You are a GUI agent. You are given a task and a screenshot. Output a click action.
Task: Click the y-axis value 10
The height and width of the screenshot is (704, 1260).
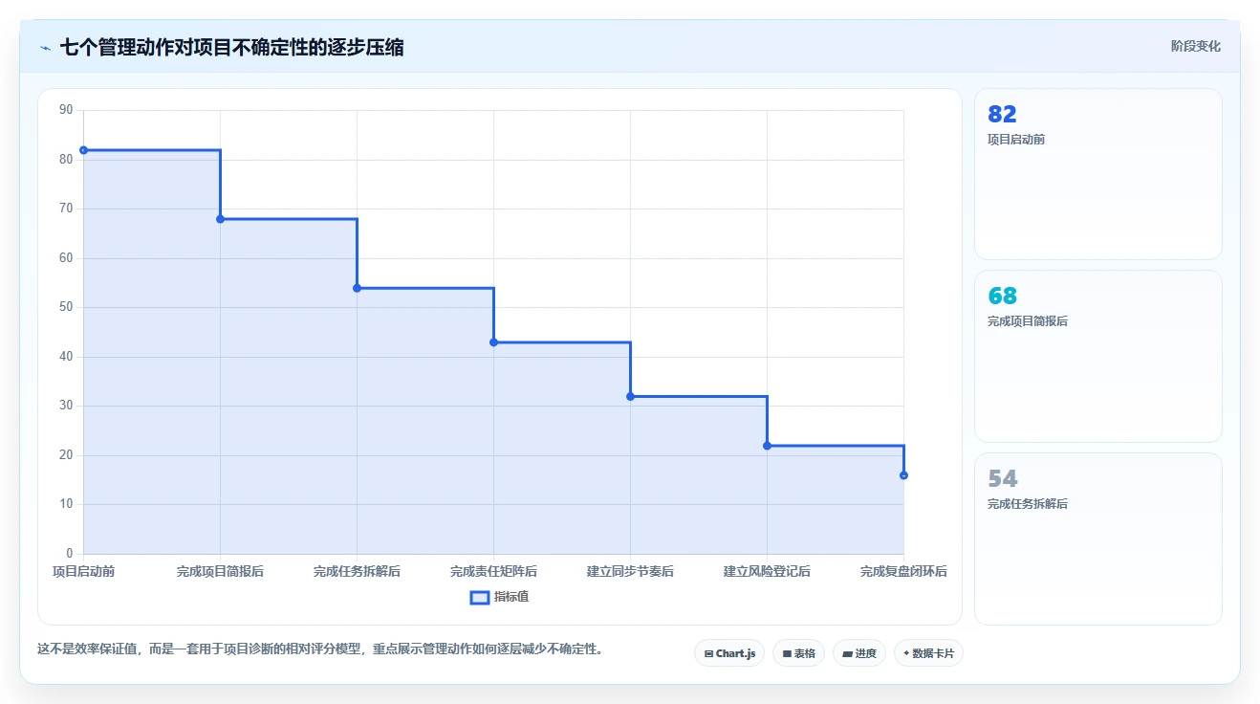coord(66,504)
